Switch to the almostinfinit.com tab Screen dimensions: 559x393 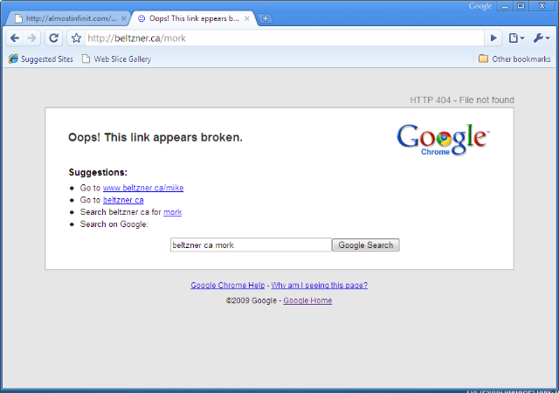pyautogui.click(x=66, y=18)
